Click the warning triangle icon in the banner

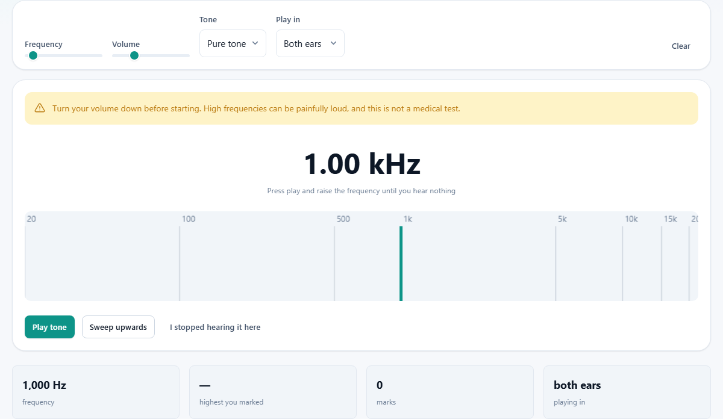[x=40, y=108]
